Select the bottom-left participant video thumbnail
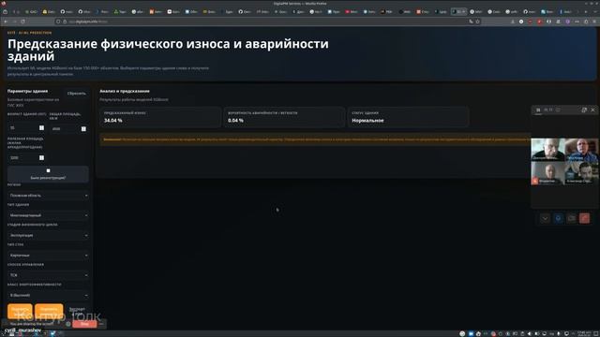This screenshot has height=337, width=600. coord(547,173)
